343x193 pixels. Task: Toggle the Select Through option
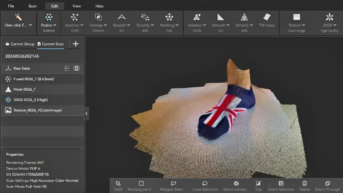[328, 186]
